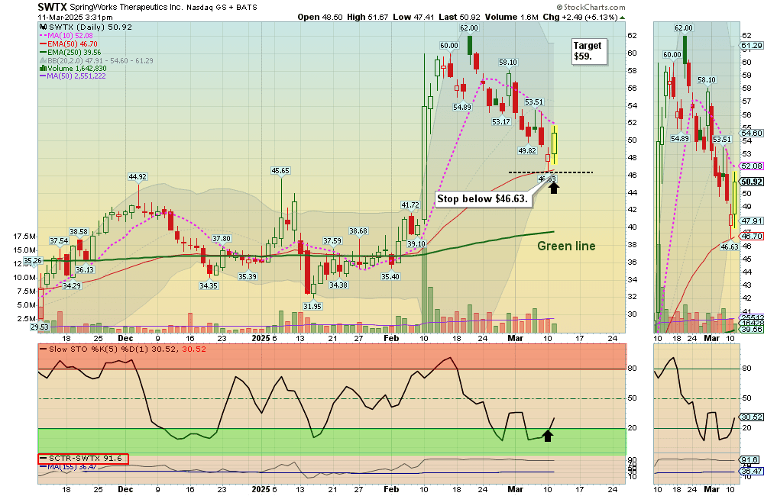Click the 39.10 price label
Screen dimensions: 764x496
[416, 244]
